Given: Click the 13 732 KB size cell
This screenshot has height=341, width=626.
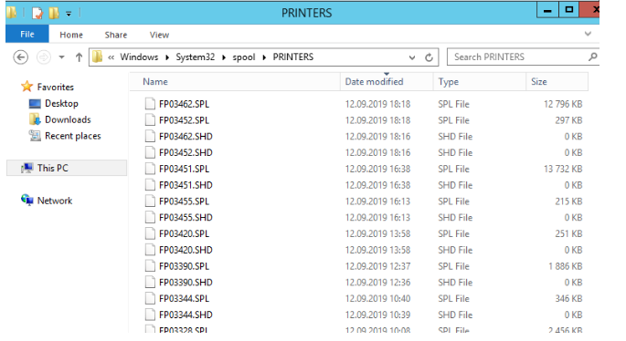Looking at the screenshot, I should [x=563, y=169].
